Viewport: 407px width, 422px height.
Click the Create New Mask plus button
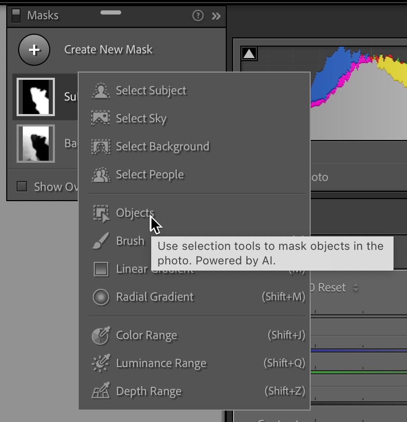coord(34,50)
